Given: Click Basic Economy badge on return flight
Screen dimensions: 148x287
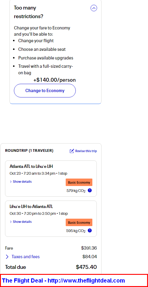Looking at the screenshot, I should [x=79, y=223].
